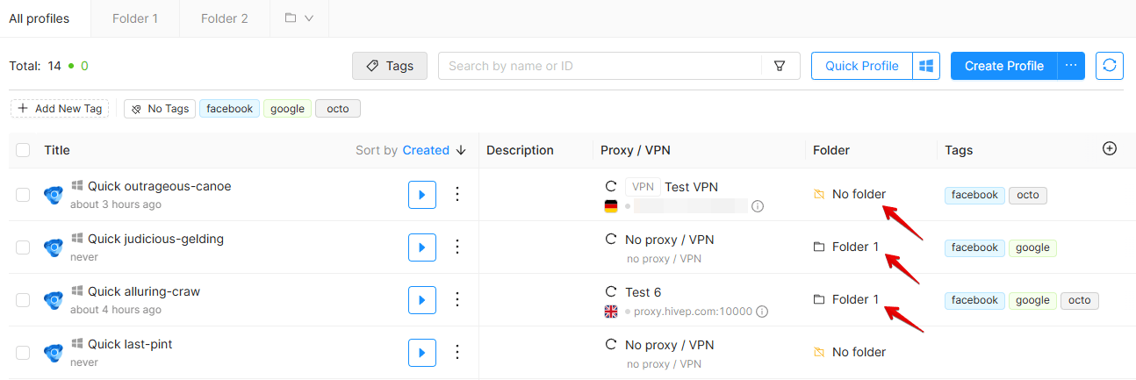The width and height of the screenshot is (1136, 380).
Task: Check proxy reload icon for Test 6
Action: 611,291
